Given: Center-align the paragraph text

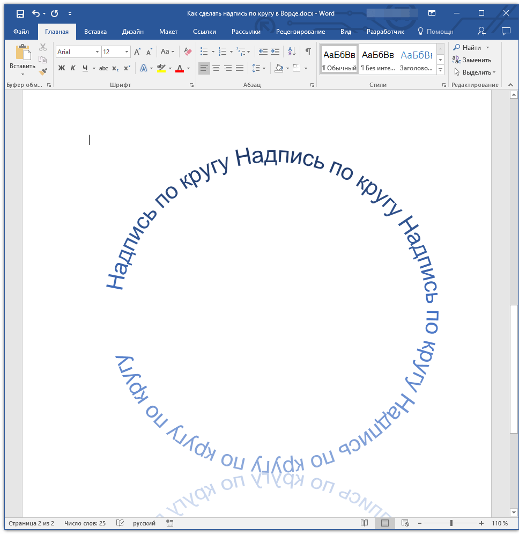Looking at the screenshot, I should (x=216, y=68).
